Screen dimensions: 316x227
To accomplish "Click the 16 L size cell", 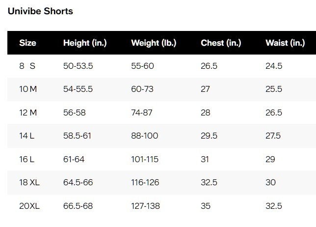I will pyautogui.click(x=26, y=159).
